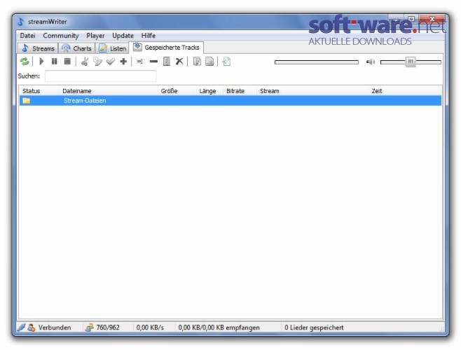Switch to the Streams tab

click(x=38, y=48)
